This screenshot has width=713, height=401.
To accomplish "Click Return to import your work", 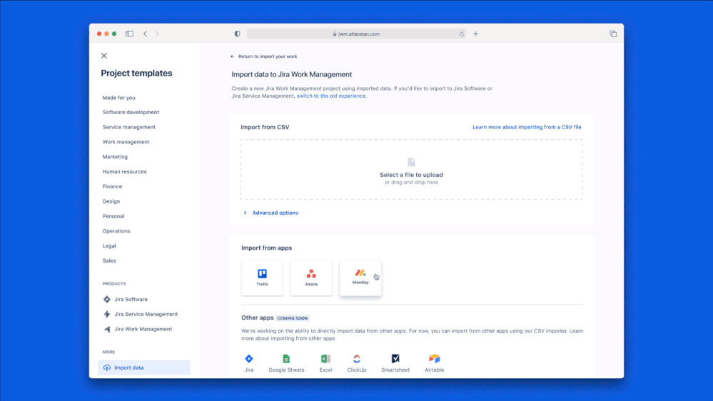I will (264, 56).
